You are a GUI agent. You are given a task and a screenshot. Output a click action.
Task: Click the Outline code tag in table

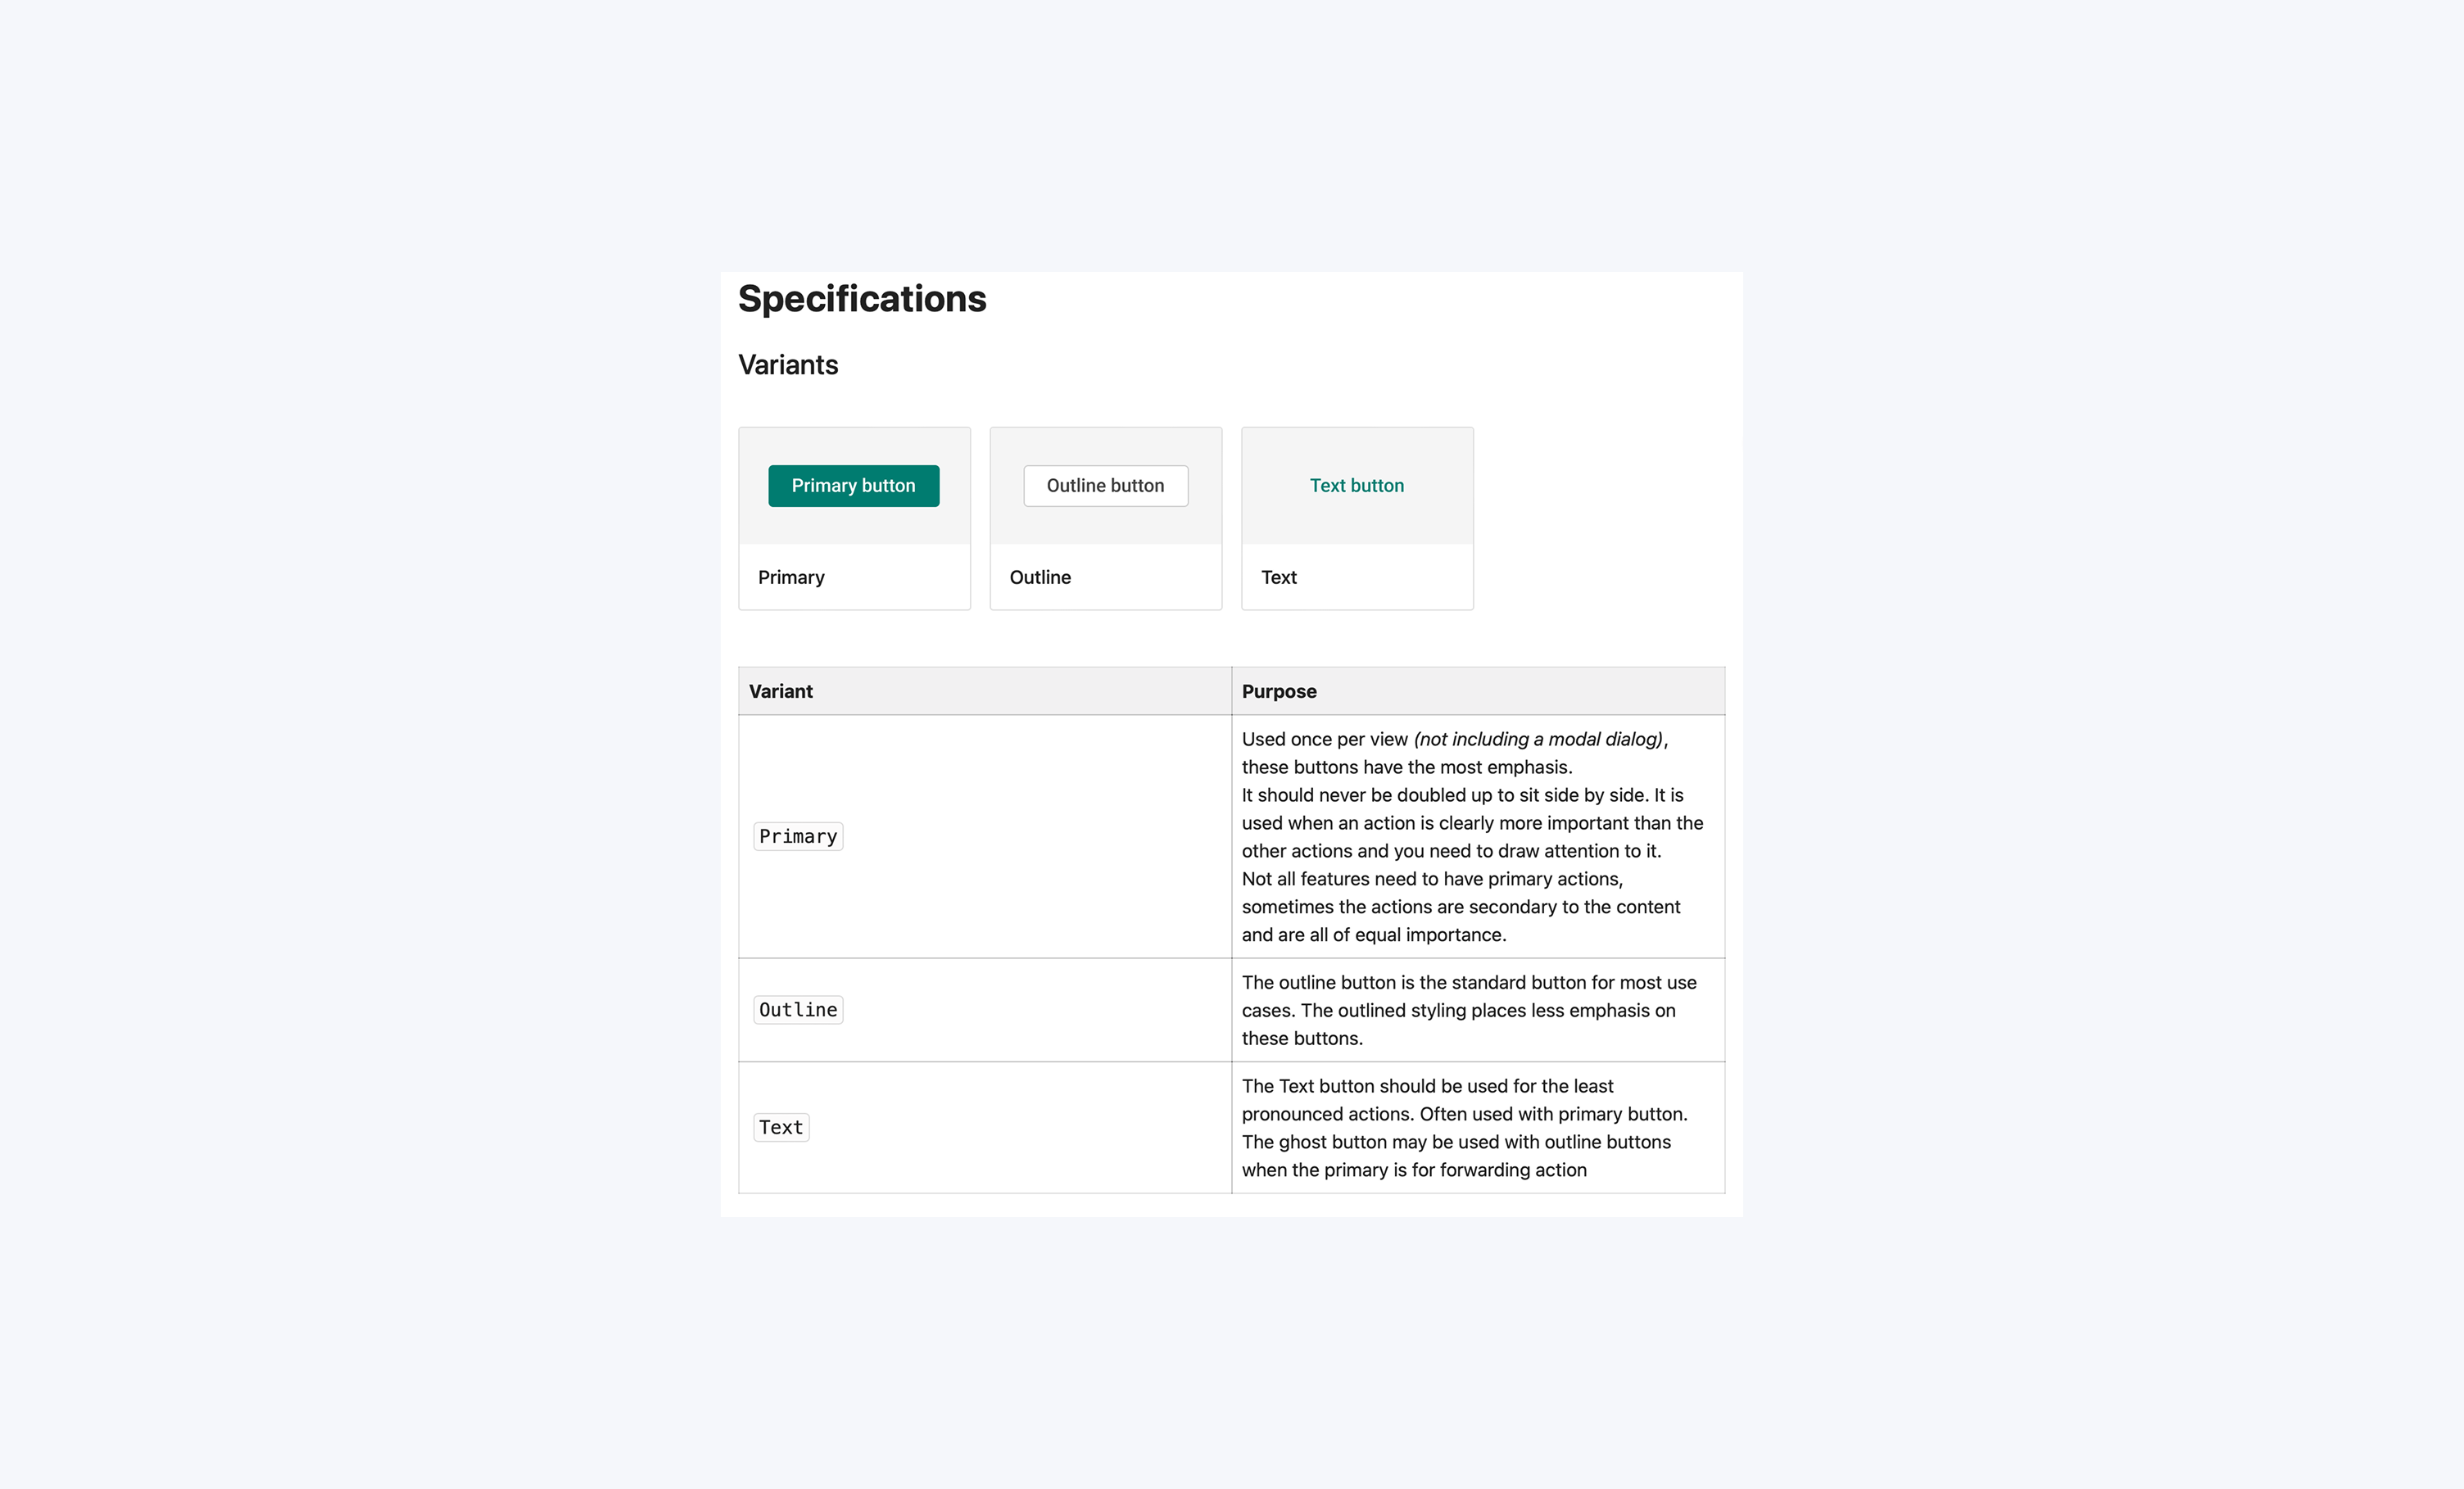(x=798, y=1010)
